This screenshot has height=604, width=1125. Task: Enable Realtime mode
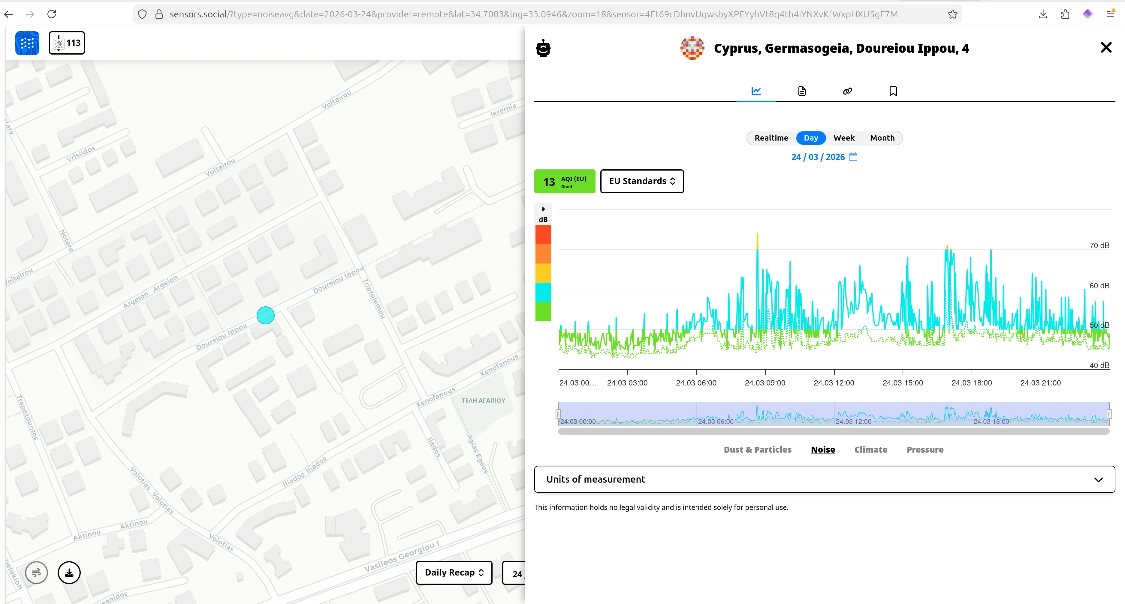[x=771, y=138]
